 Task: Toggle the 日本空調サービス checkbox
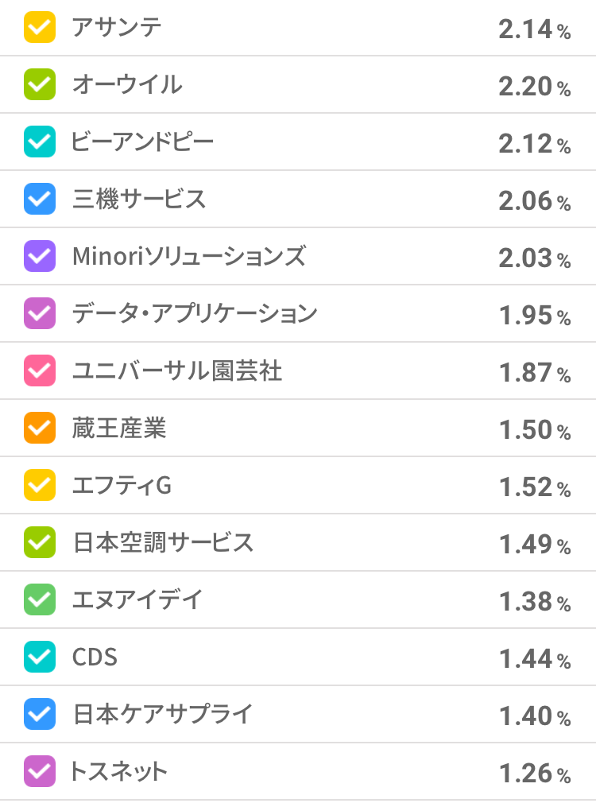tap(40, 542)
